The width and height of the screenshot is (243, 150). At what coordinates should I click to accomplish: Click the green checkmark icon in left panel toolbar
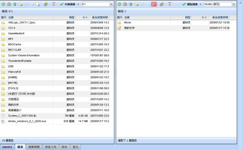[3, 4]
